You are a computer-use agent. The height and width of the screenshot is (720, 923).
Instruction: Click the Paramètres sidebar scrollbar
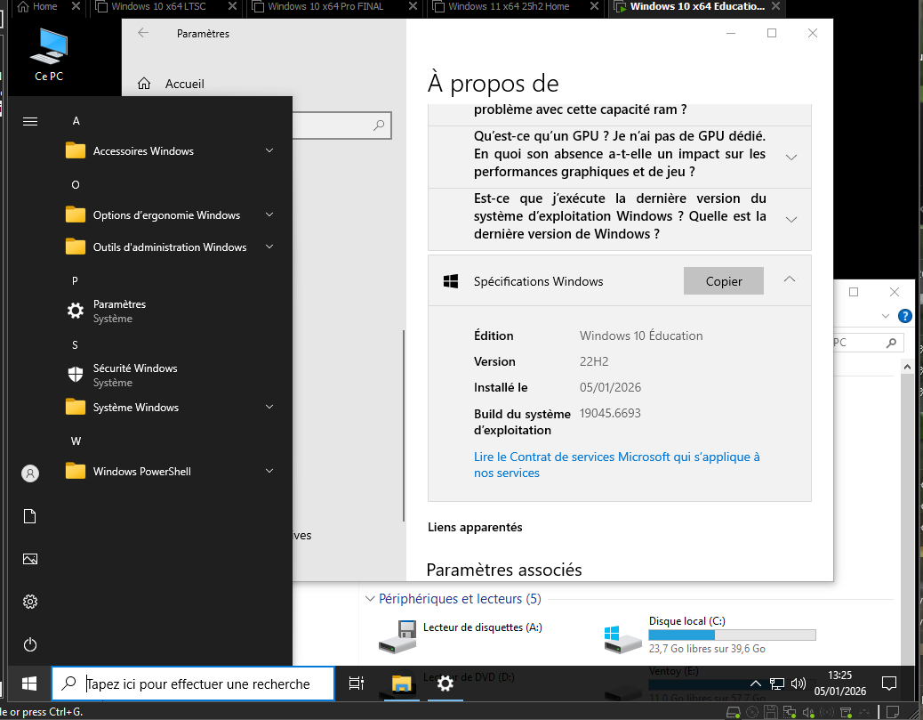[404, 425]
